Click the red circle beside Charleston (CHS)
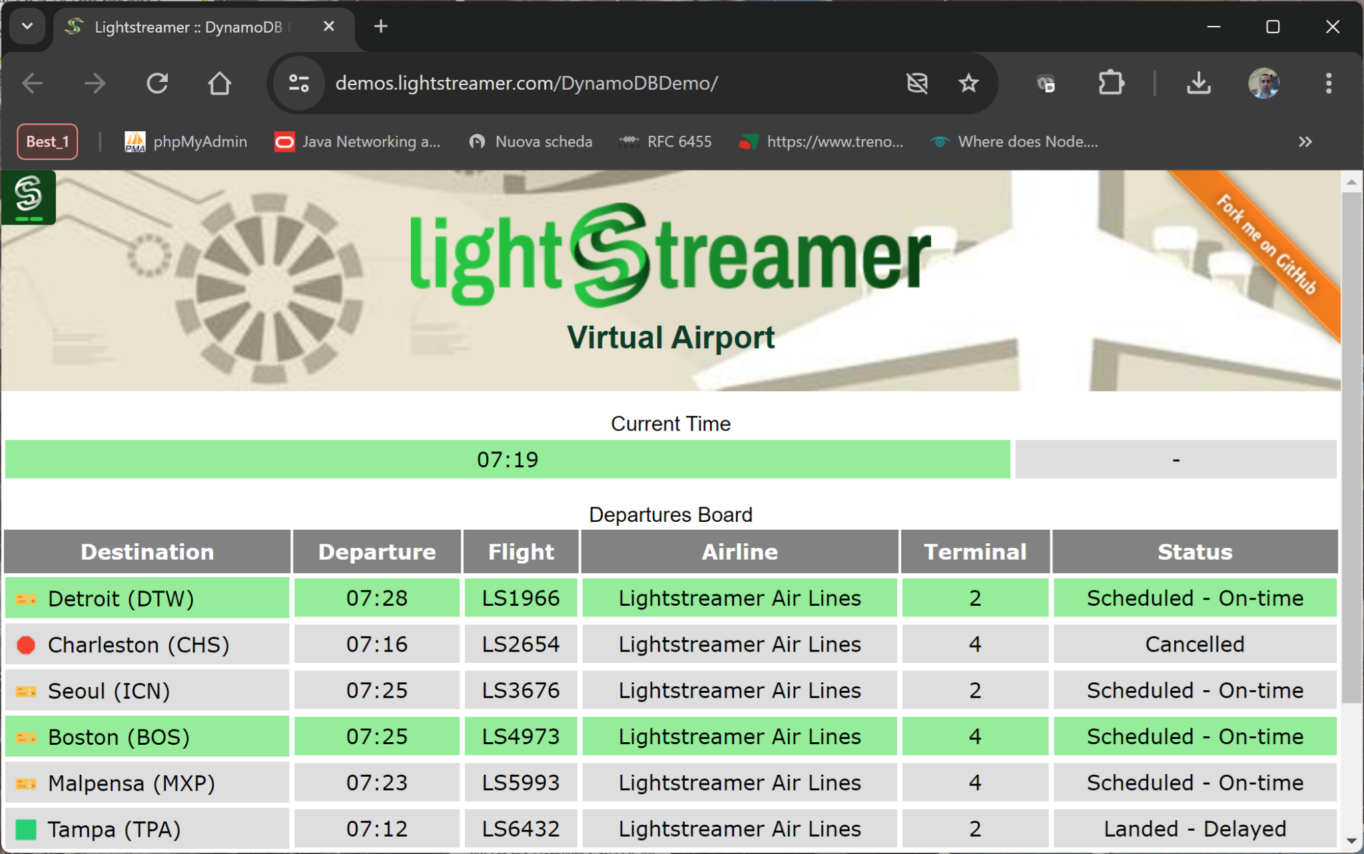This screenshot has height=854, width=1364. (26, 645)
